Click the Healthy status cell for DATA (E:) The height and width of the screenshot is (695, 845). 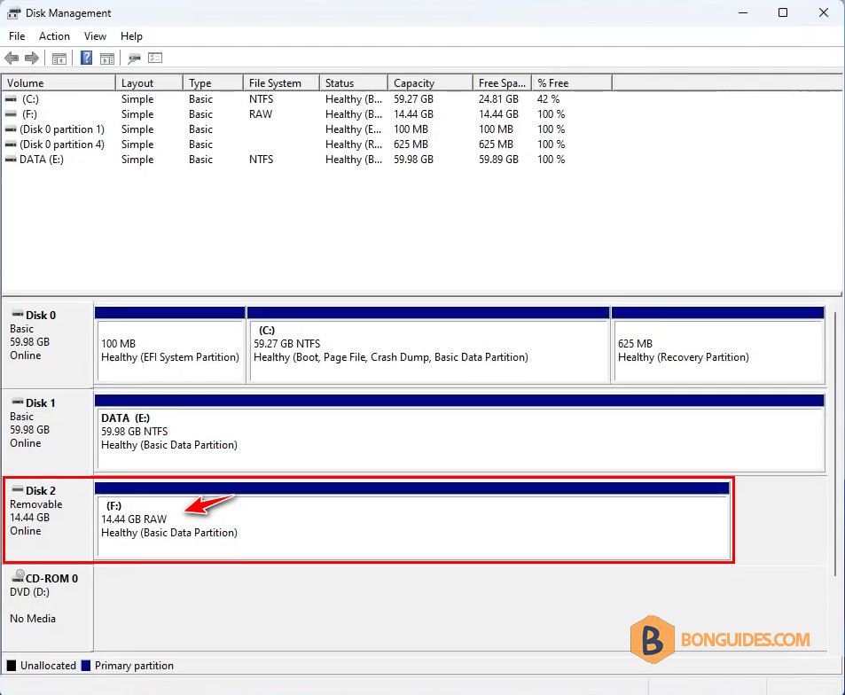pyautogui.click(x=354, y=160)
